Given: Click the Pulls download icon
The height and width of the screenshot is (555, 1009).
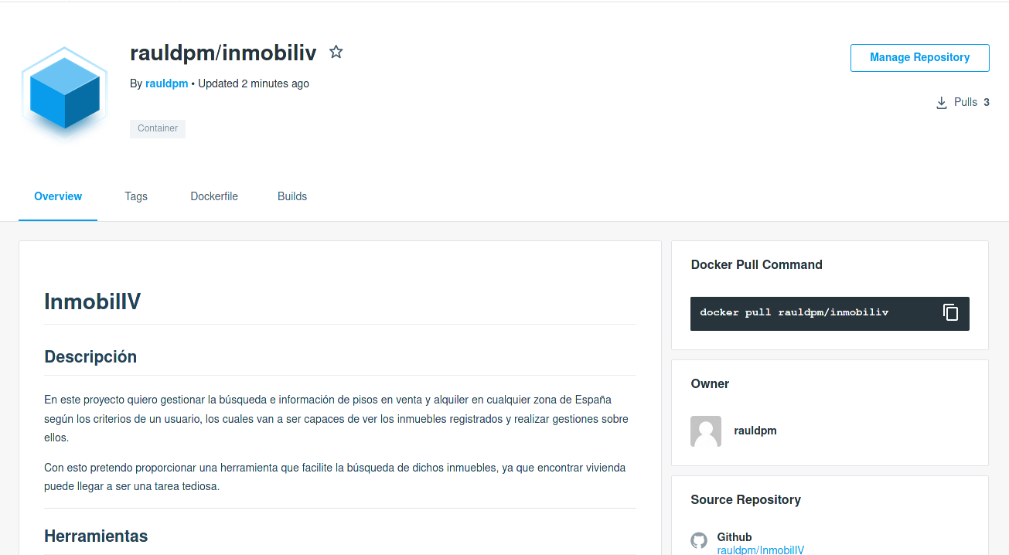Looking at the screenshot, I should [x=941, y=103].
